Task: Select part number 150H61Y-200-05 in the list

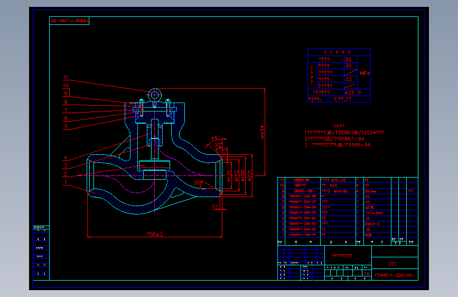Action: 302,213
